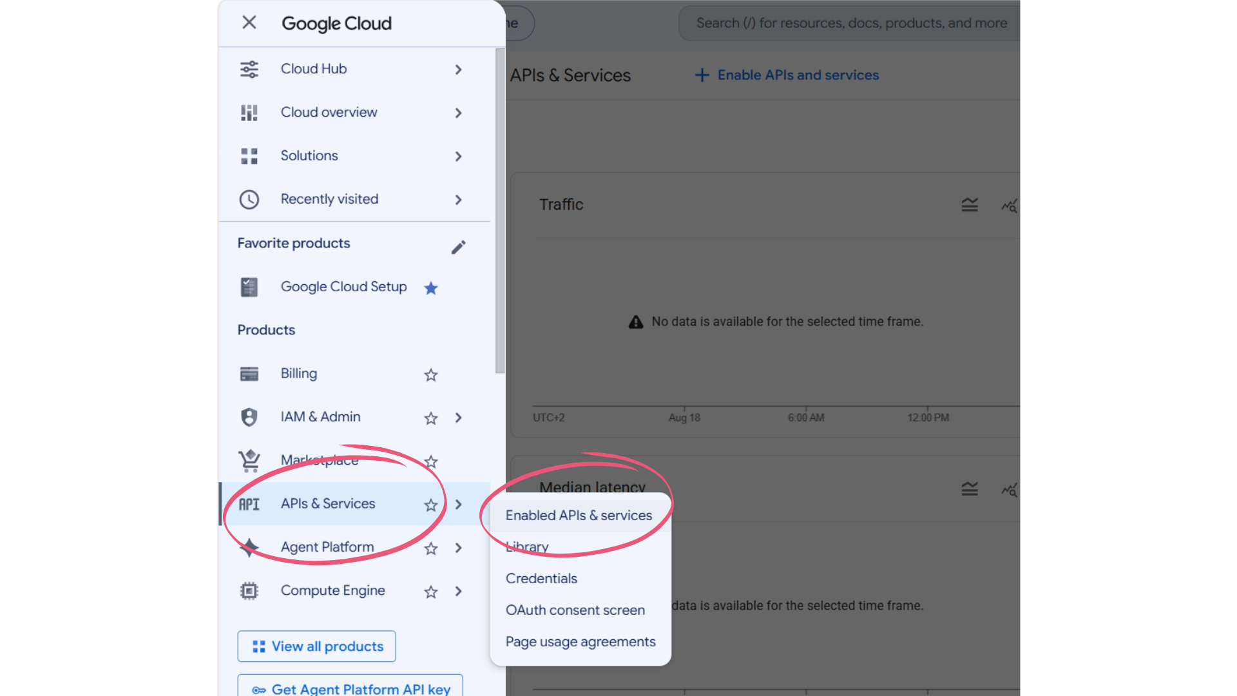Click Enable APIs and services link
1237x696 pixels.
(787, 75)
